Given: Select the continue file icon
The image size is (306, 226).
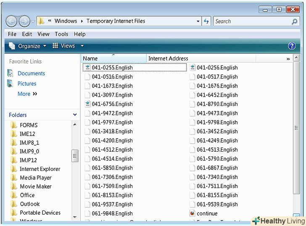Looking at the screenshot, I should point(193,213).
